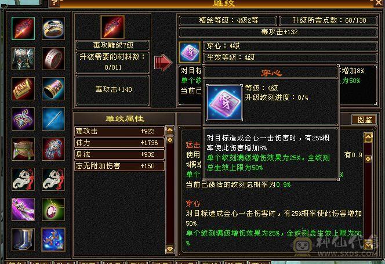Click up arrow of description scrollbar
Viewport: 385px width, 264px height.
tap(368, 138)
